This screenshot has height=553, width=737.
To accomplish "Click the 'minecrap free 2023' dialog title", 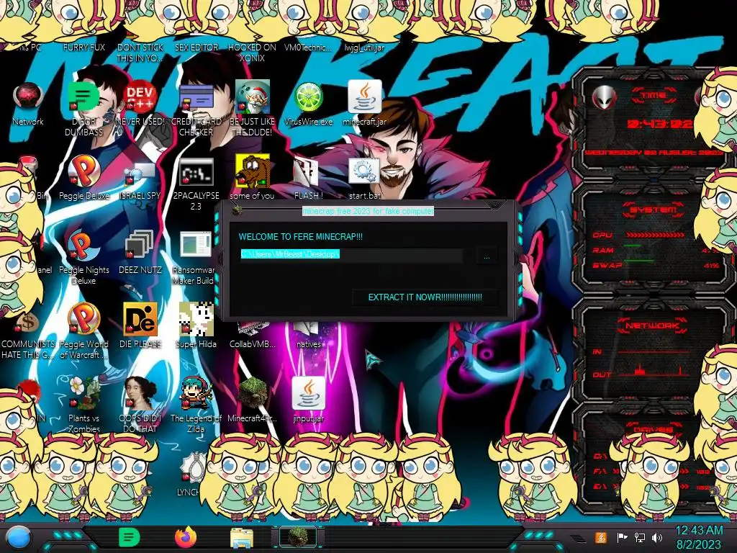I will coord(368,211).
